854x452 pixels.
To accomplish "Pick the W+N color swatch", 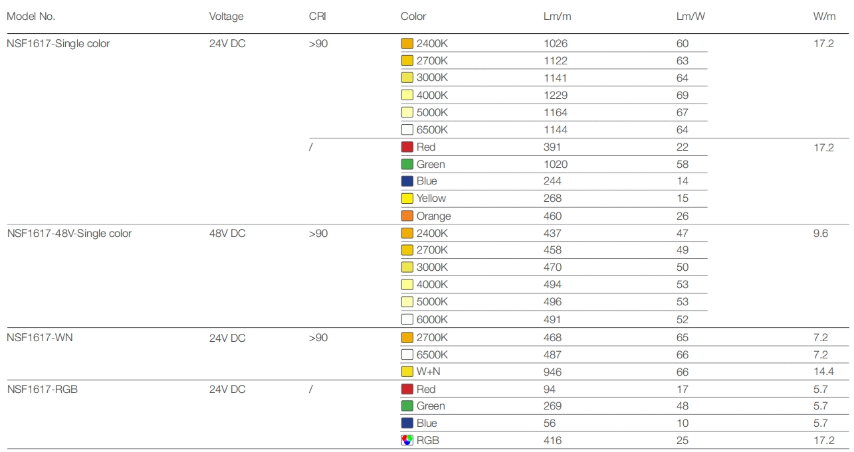I will (x=407, y=372).
